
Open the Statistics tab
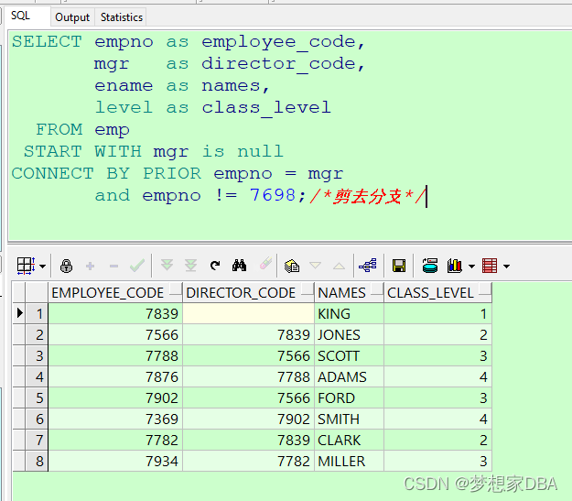pos(122,17)
